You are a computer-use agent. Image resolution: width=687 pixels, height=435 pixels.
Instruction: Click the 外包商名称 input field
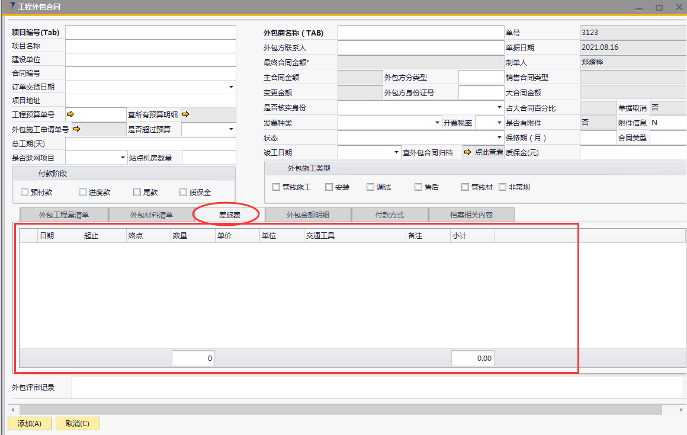tap(420, 33)
